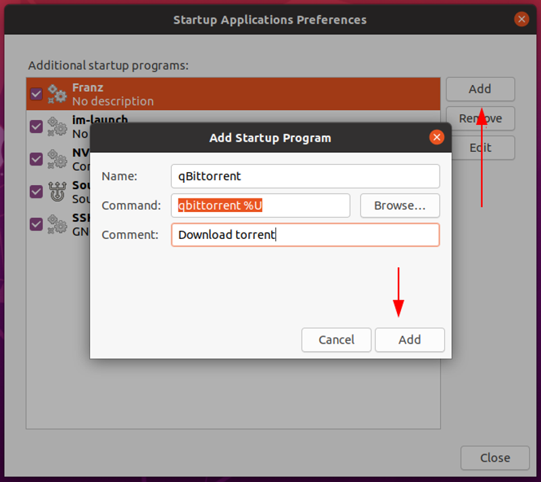This screenshot has width=541, height=482.
Task: Close the Startup Applications Preferences window
Action: 521,20
